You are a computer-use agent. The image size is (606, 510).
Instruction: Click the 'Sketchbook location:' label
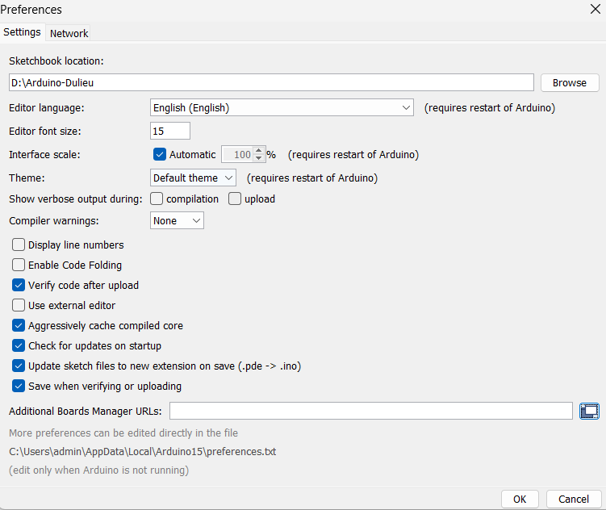click(x=56, y=61)
